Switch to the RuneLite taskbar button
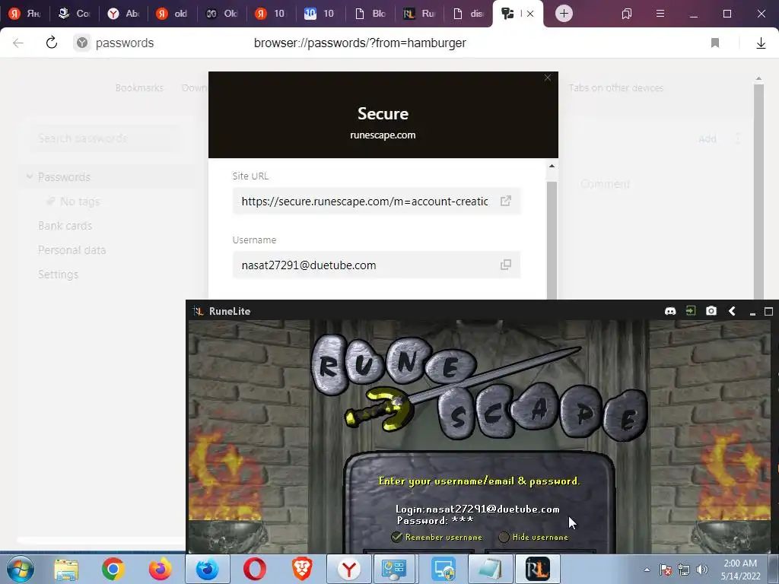This screenshot has height=584, width=779. [x=538, y=569]
